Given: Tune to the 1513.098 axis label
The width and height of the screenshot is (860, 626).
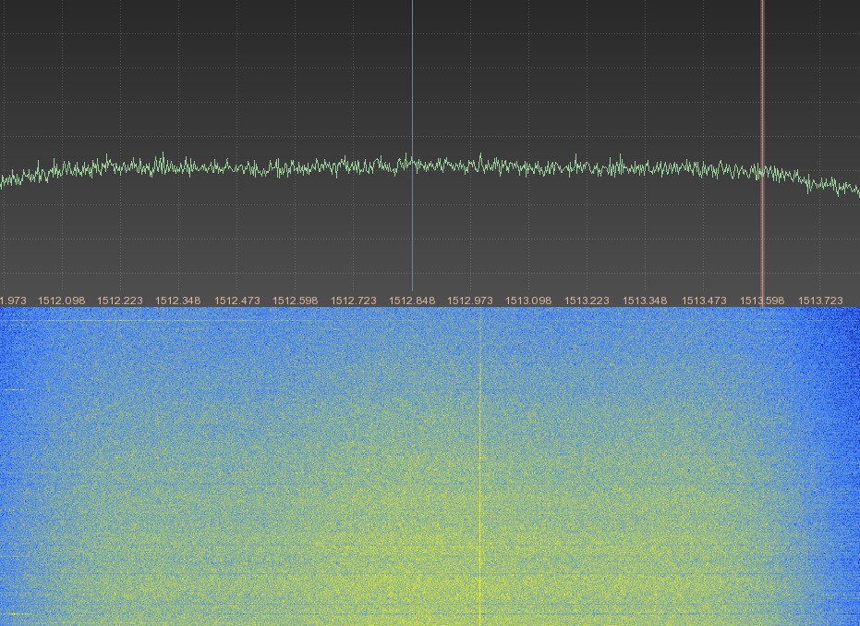Looking at the screenshot, I should click(x=528, y=301).
